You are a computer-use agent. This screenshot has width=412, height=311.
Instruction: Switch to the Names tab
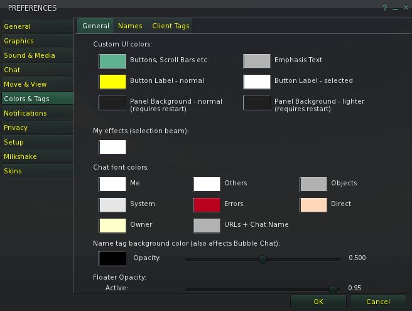click(x=130, y=26)
